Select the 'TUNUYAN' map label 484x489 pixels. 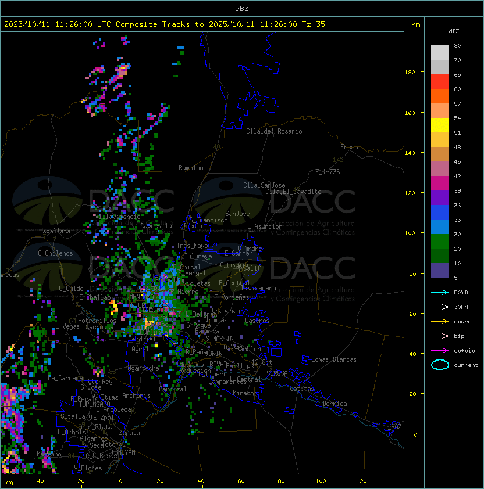click(123, 452)
